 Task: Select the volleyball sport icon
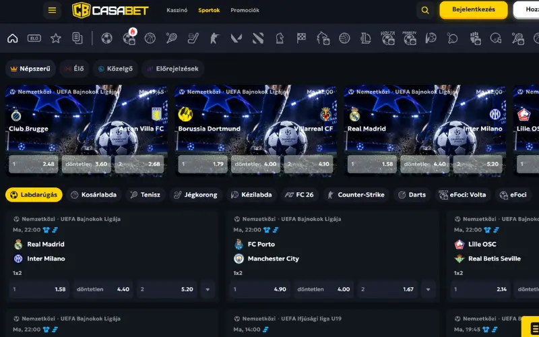344,38
